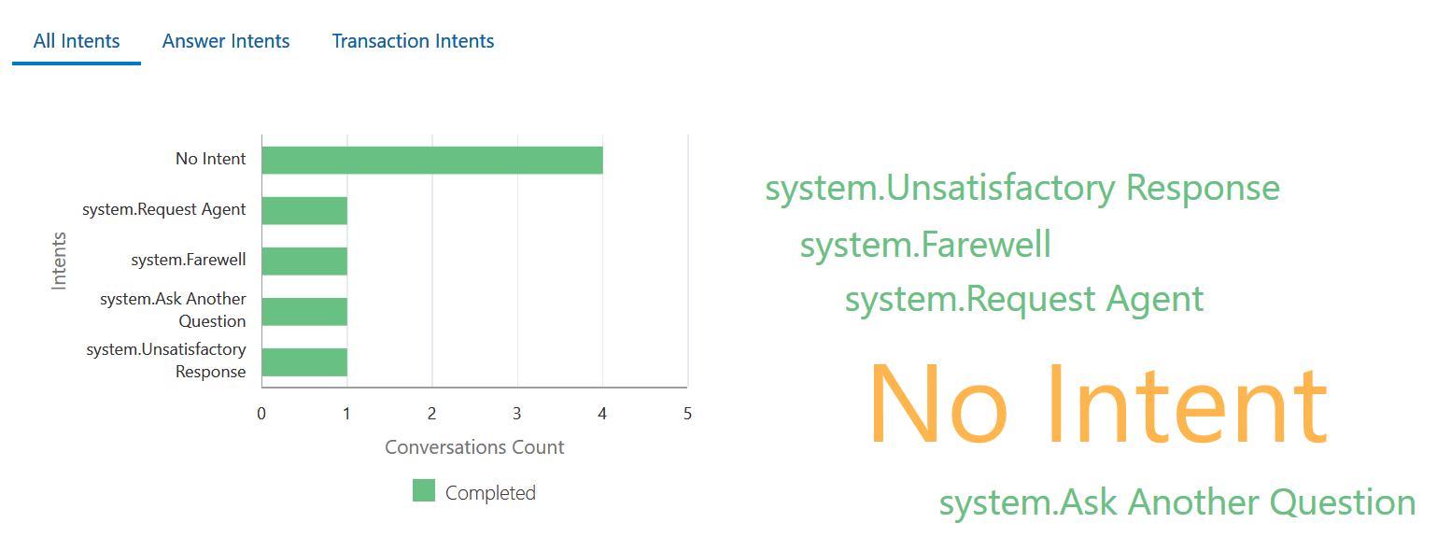Select the system.Unsatisfactory Response bar
This screenshot has height=551, width=1437.
[303, 360]
